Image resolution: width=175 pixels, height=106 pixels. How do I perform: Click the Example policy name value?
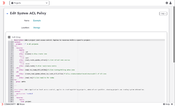click(x=37, y=20)
